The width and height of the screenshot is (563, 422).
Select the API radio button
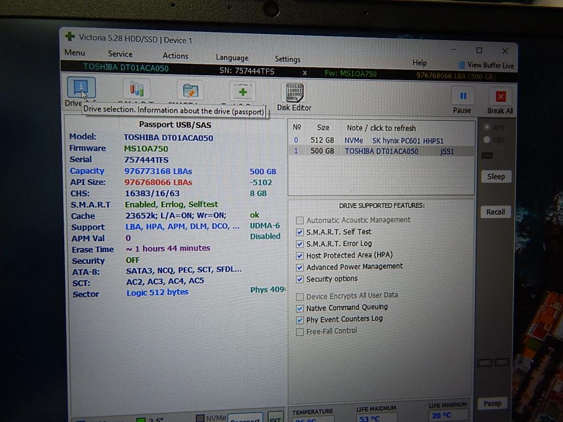click(487, 127)
